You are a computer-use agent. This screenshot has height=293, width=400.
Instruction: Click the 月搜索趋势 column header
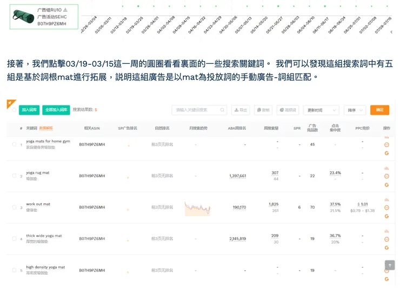click(x=198, y=128)
